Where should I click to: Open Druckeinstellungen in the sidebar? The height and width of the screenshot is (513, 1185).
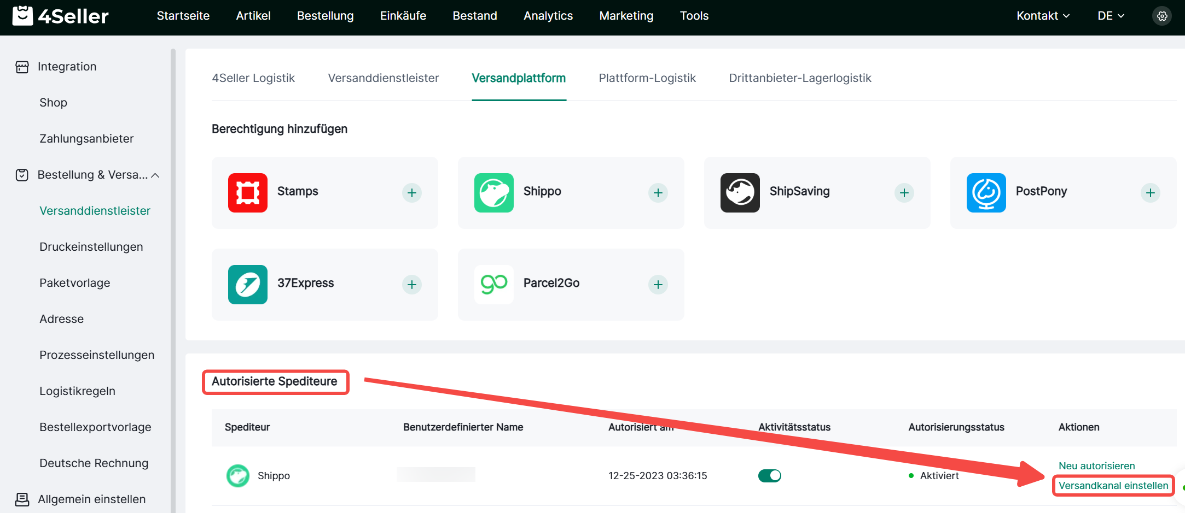click(91, 247)
